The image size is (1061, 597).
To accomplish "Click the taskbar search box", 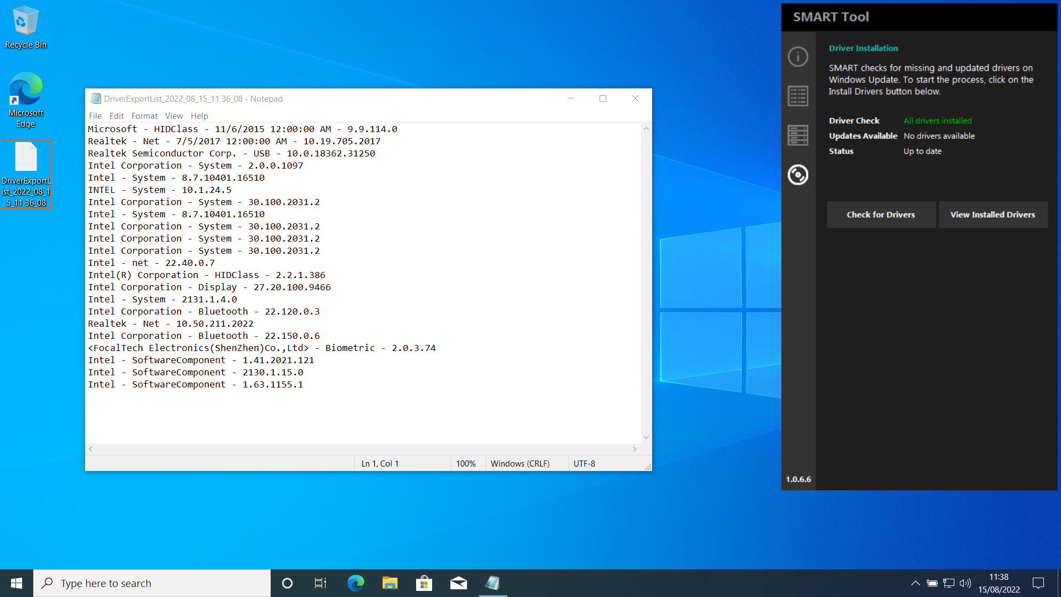I will click(x=152, y=583).
